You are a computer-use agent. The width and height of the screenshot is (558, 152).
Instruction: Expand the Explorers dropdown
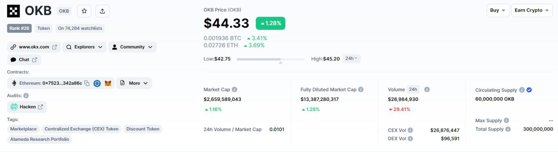point(84,47)
